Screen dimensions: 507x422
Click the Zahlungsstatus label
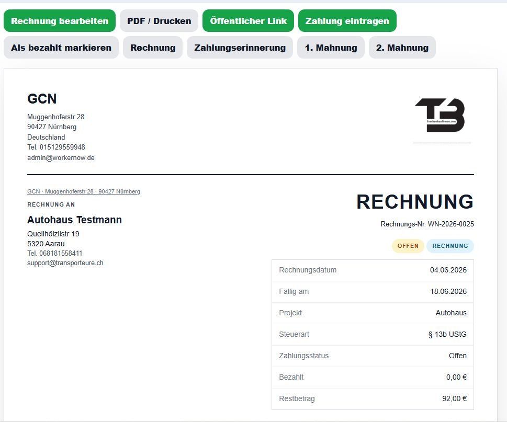[x=303, y=356]
